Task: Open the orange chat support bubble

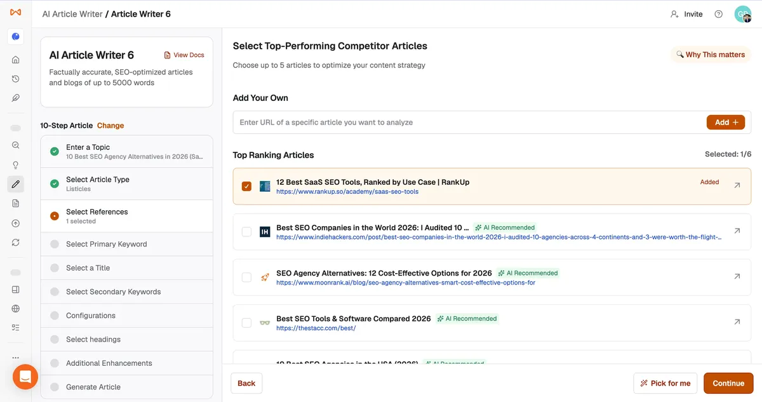Action: tap(25, 377)
